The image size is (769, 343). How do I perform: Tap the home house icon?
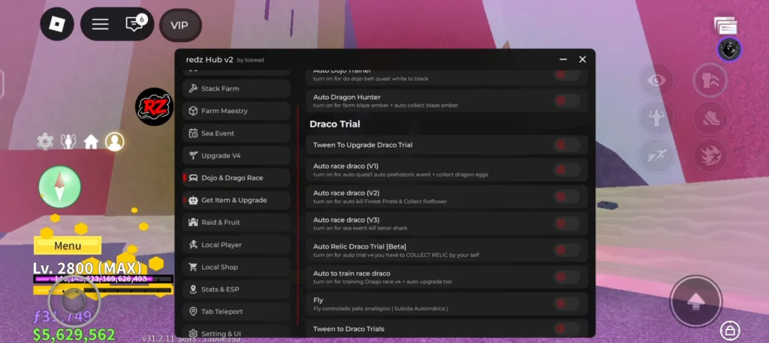pyautogui.click(x=91, y=142)
